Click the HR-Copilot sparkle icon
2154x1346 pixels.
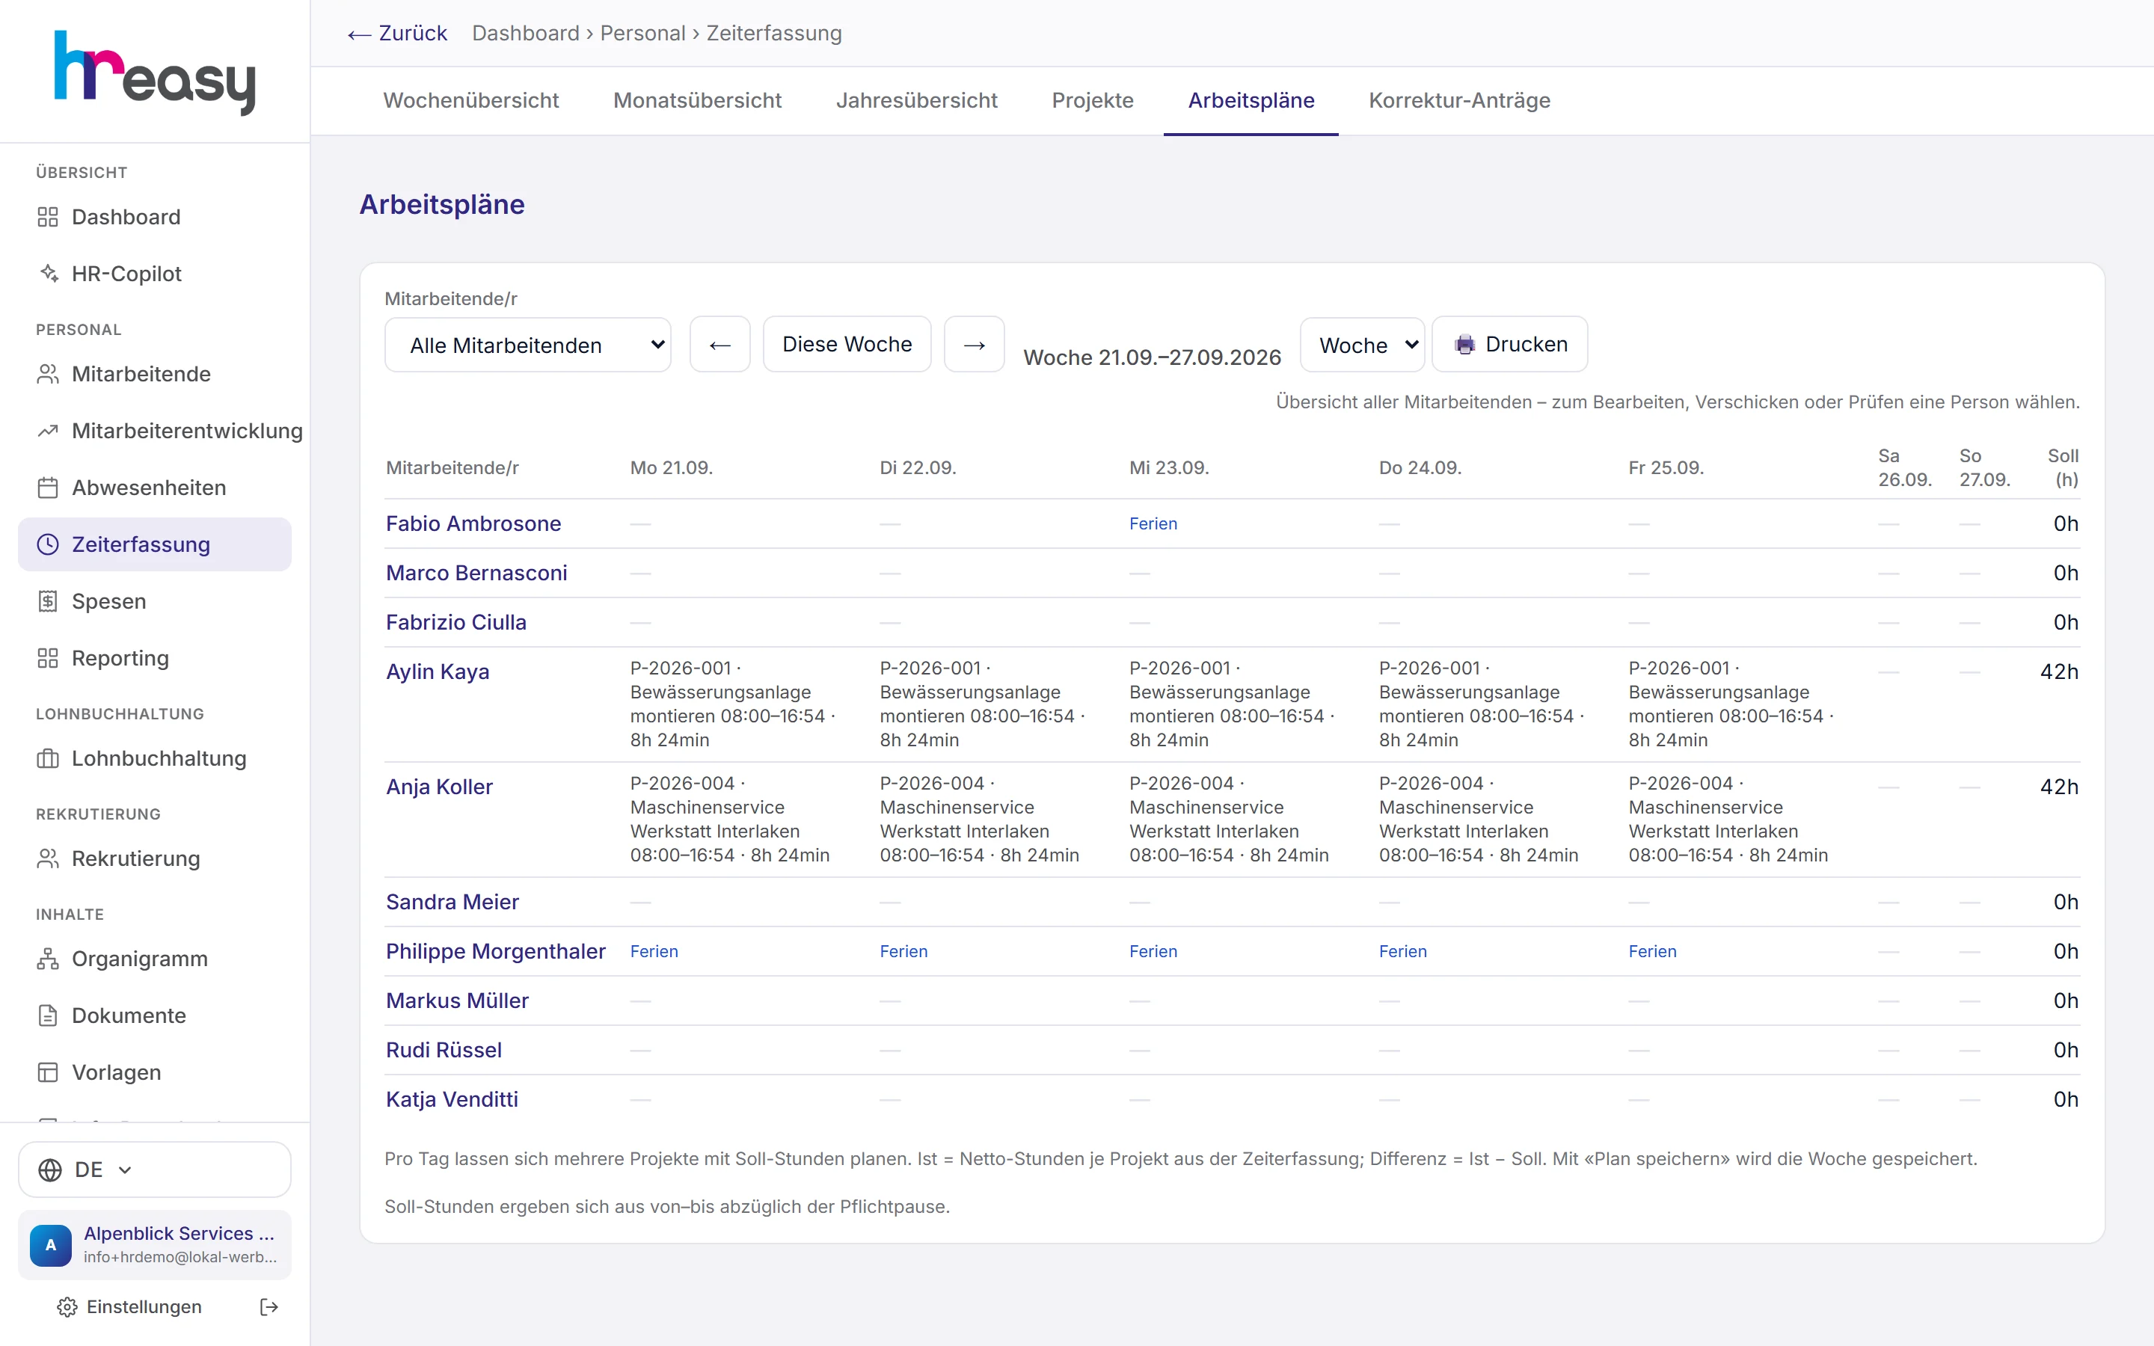coord(48,273)
